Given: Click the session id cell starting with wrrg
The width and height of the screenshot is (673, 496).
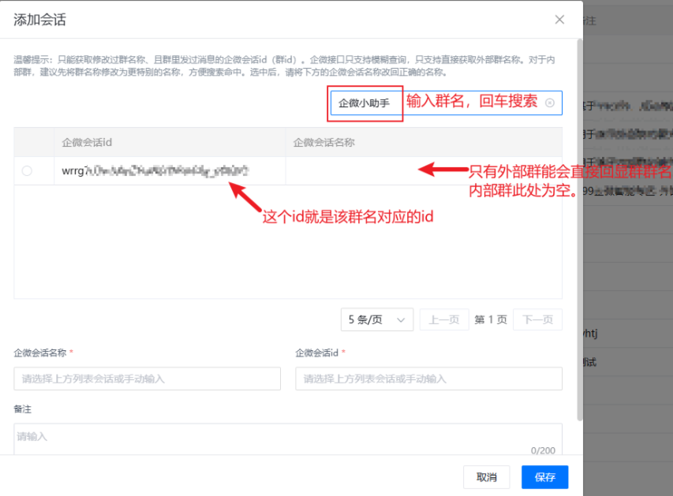Looking at the screenshot, I should pos(155,170).
